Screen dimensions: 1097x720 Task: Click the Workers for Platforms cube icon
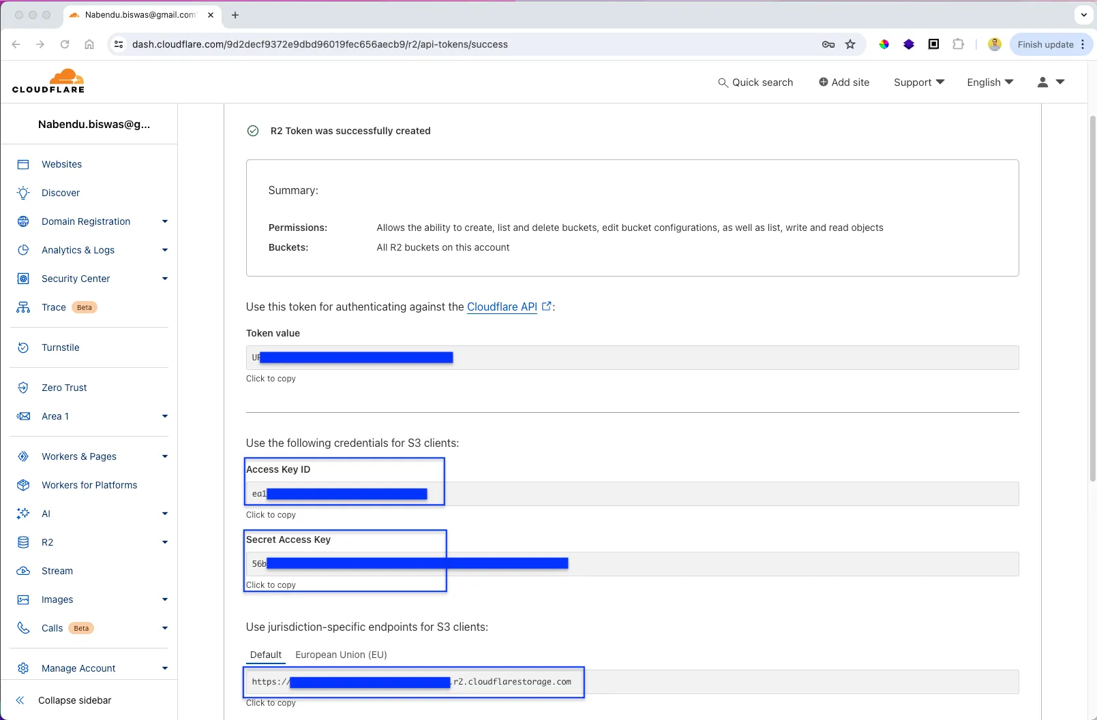23,485
